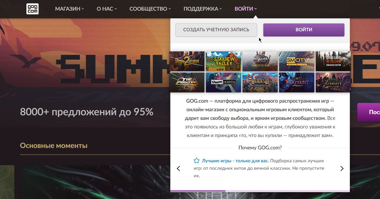Open SimCity thumbnail

(x=297, y=61)
